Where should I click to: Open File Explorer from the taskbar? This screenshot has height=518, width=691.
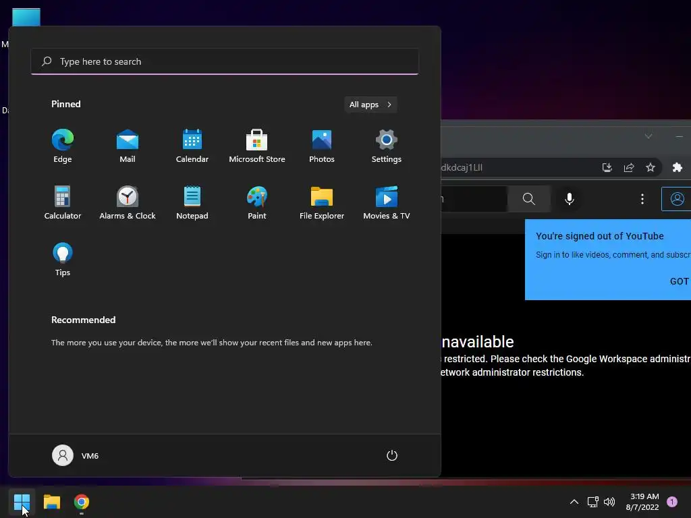pos(51,502)
